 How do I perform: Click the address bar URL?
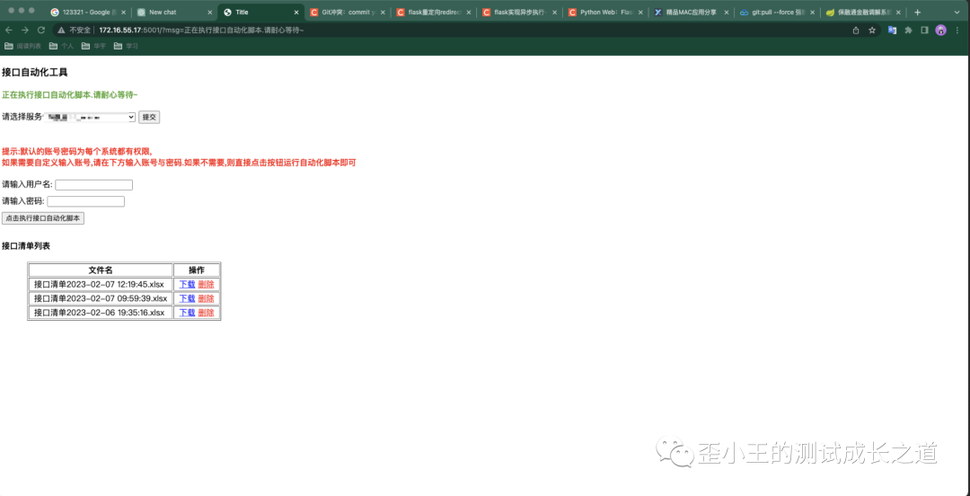coord(201,30)
